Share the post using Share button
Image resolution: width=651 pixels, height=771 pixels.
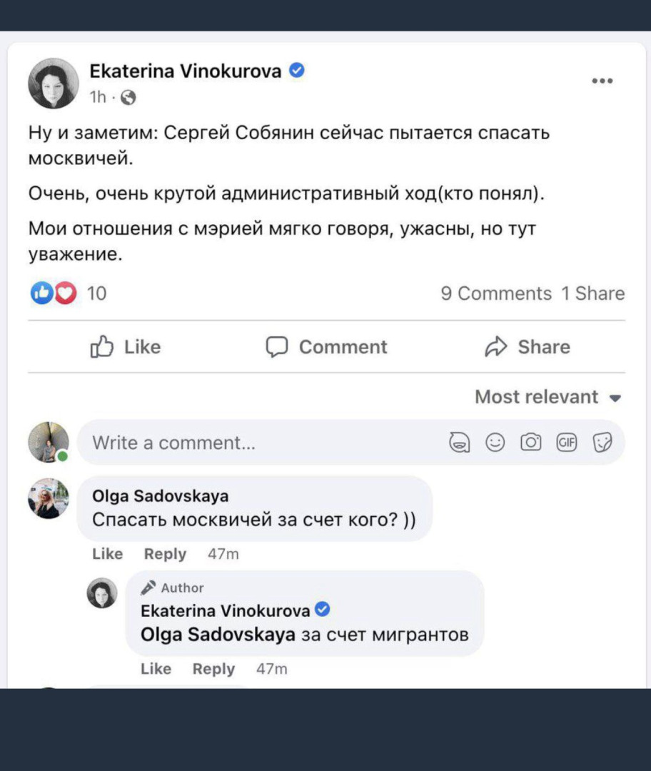pyautogui.click(x=528, y=347)
